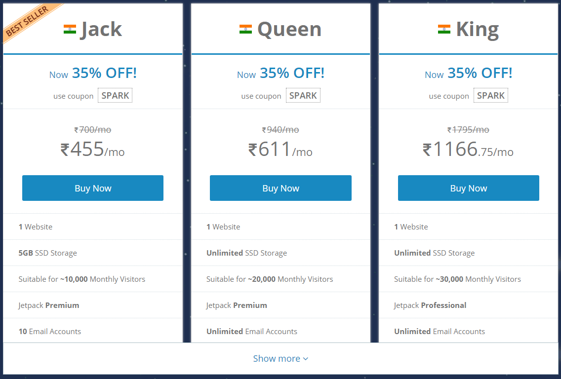Click the ₹1166.75/mo price for King
This screenshot has width=561, height=379.
[468, 149]
